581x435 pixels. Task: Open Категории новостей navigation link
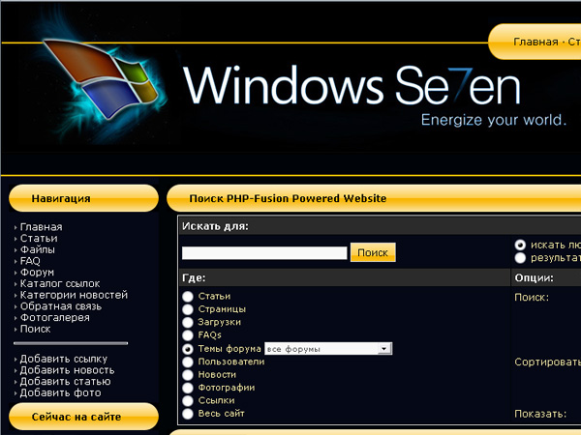pos(74,295)
